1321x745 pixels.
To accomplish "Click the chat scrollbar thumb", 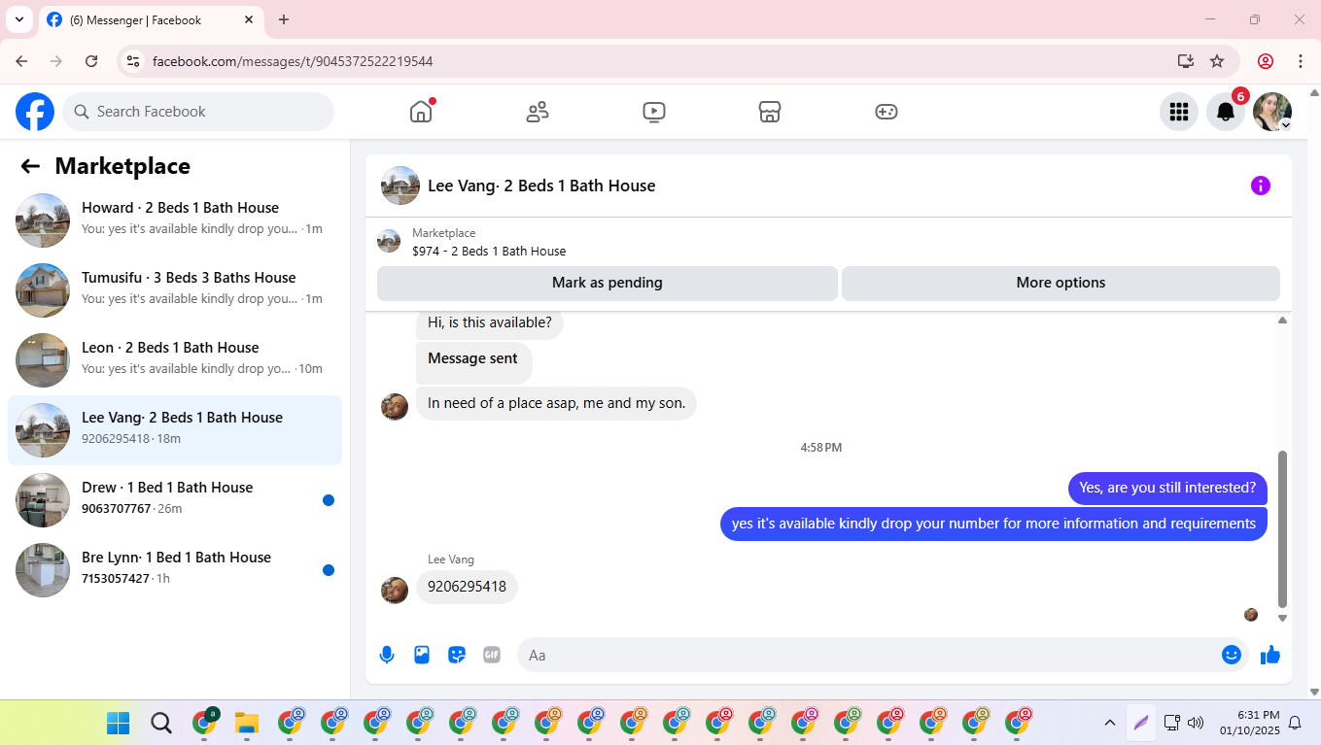I will [x=1282, y=529].
